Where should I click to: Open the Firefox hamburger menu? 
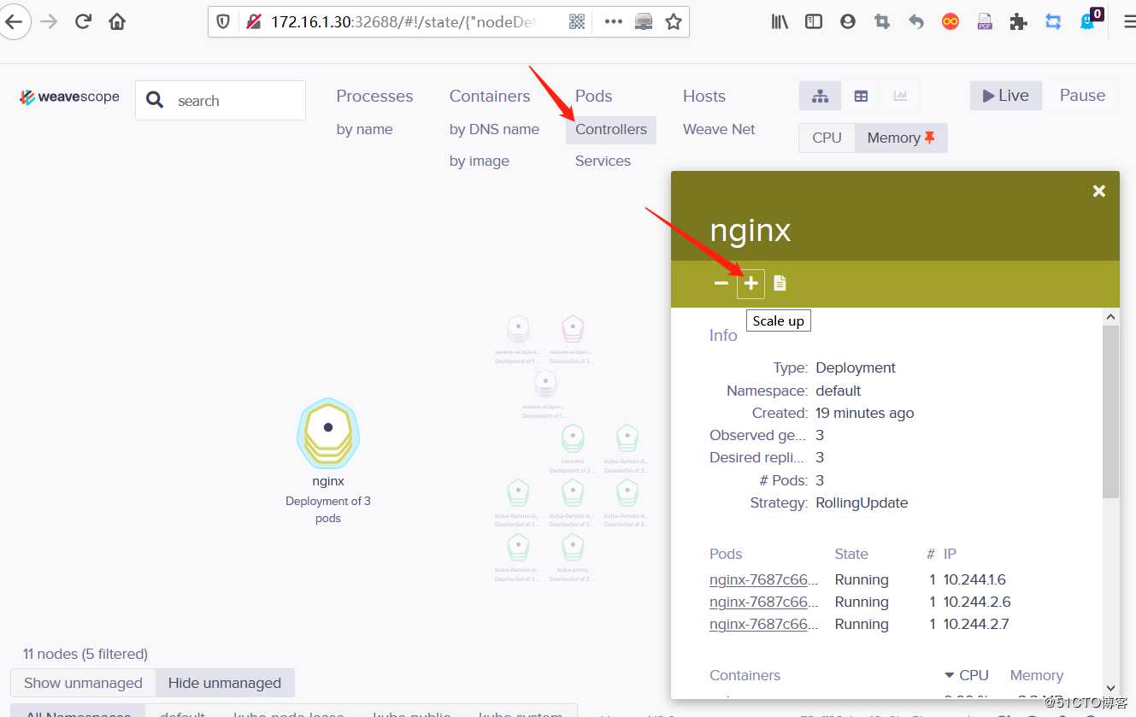click(x=1129, y=22)
